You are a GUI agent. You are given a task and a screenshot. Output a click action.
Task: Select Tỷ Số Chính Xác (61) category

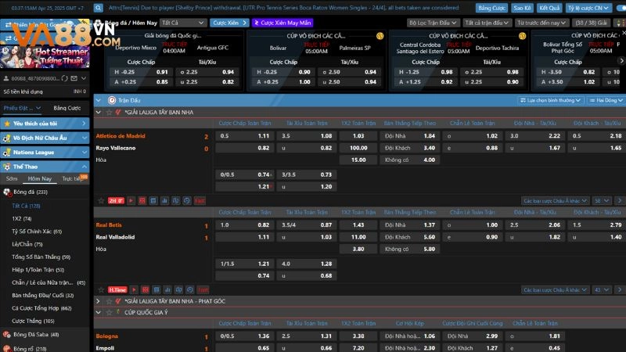pos(37,232)
